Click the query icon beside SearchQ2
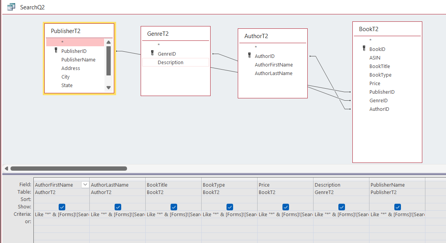 (11, 7)
